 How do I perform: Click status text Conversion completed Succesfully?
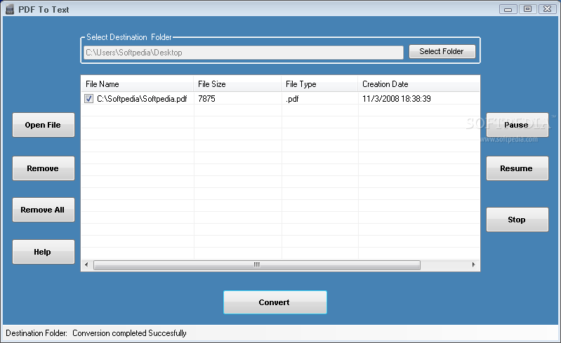point(129,333)
